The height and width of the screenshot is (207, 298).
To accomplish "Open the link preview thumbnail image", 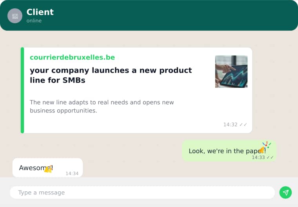I will 231,72.
